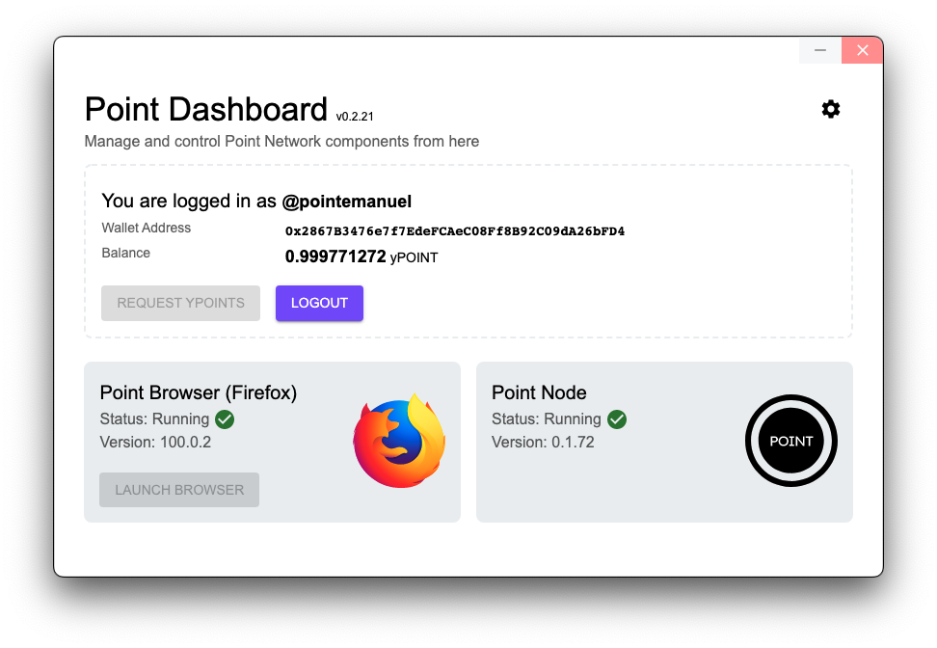
Task: Click green checkmark beside Point Browser status
Action: [x=225, y=419]
